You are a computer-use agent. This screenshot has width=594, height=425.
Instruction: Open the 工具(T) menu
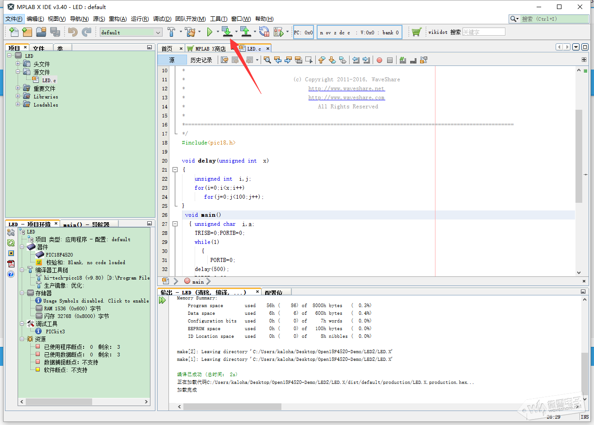click(219, 19)
